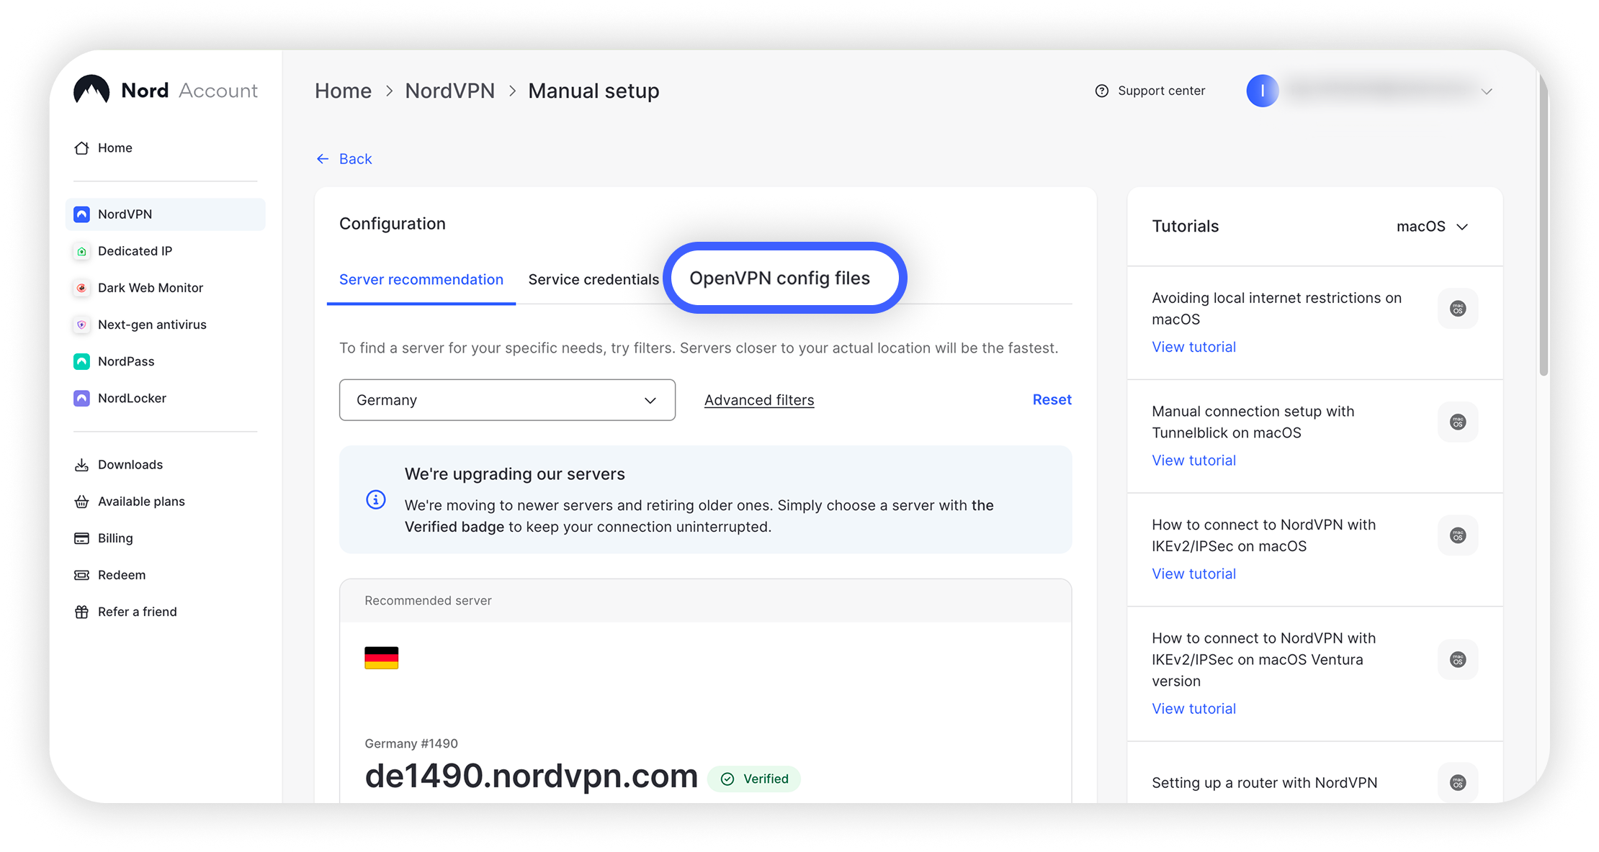Click the Advanced filters link
The width and height of the screenshot is (1599, 852).
(x=759, y=400)
